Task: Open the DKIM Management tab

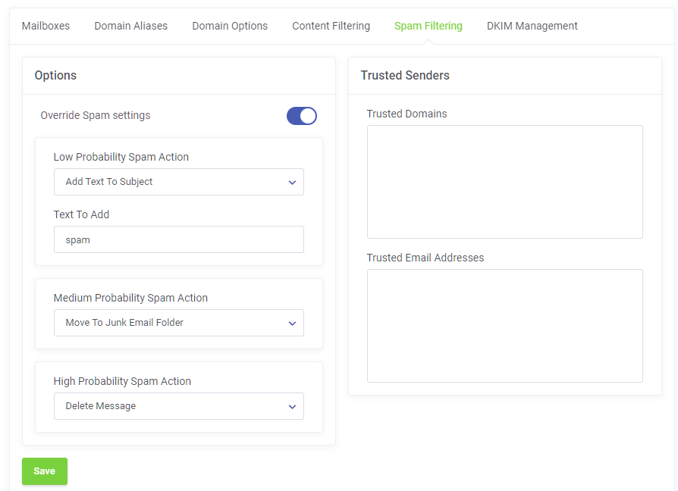Action: 532,26
